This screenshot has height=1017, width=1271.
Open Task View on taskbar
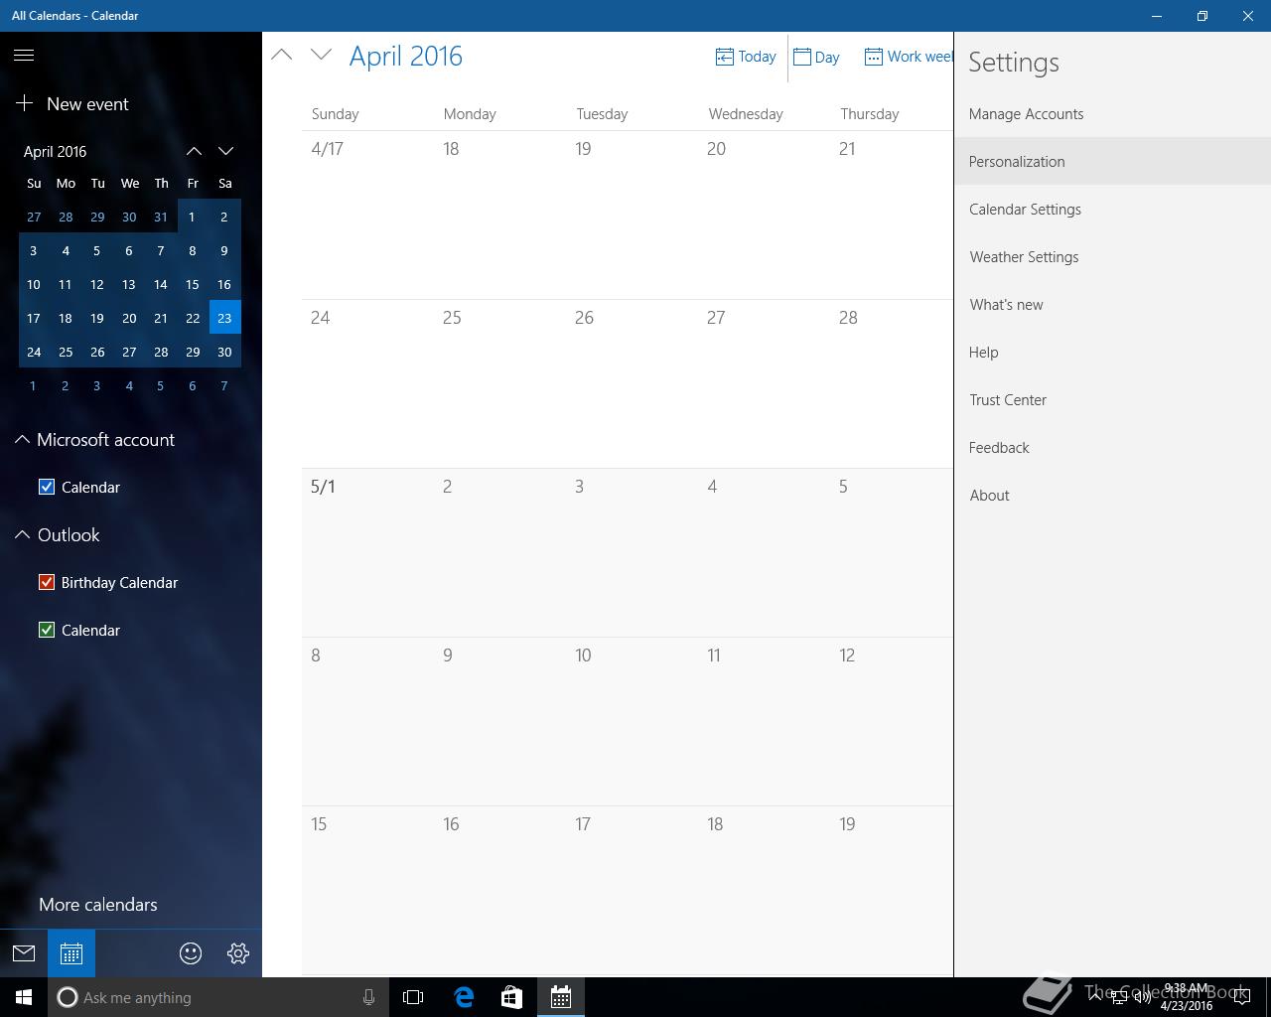413,997
